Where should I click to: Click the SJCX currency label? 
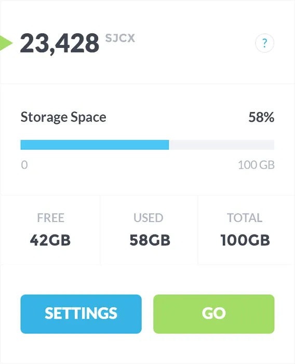[120, 38]
